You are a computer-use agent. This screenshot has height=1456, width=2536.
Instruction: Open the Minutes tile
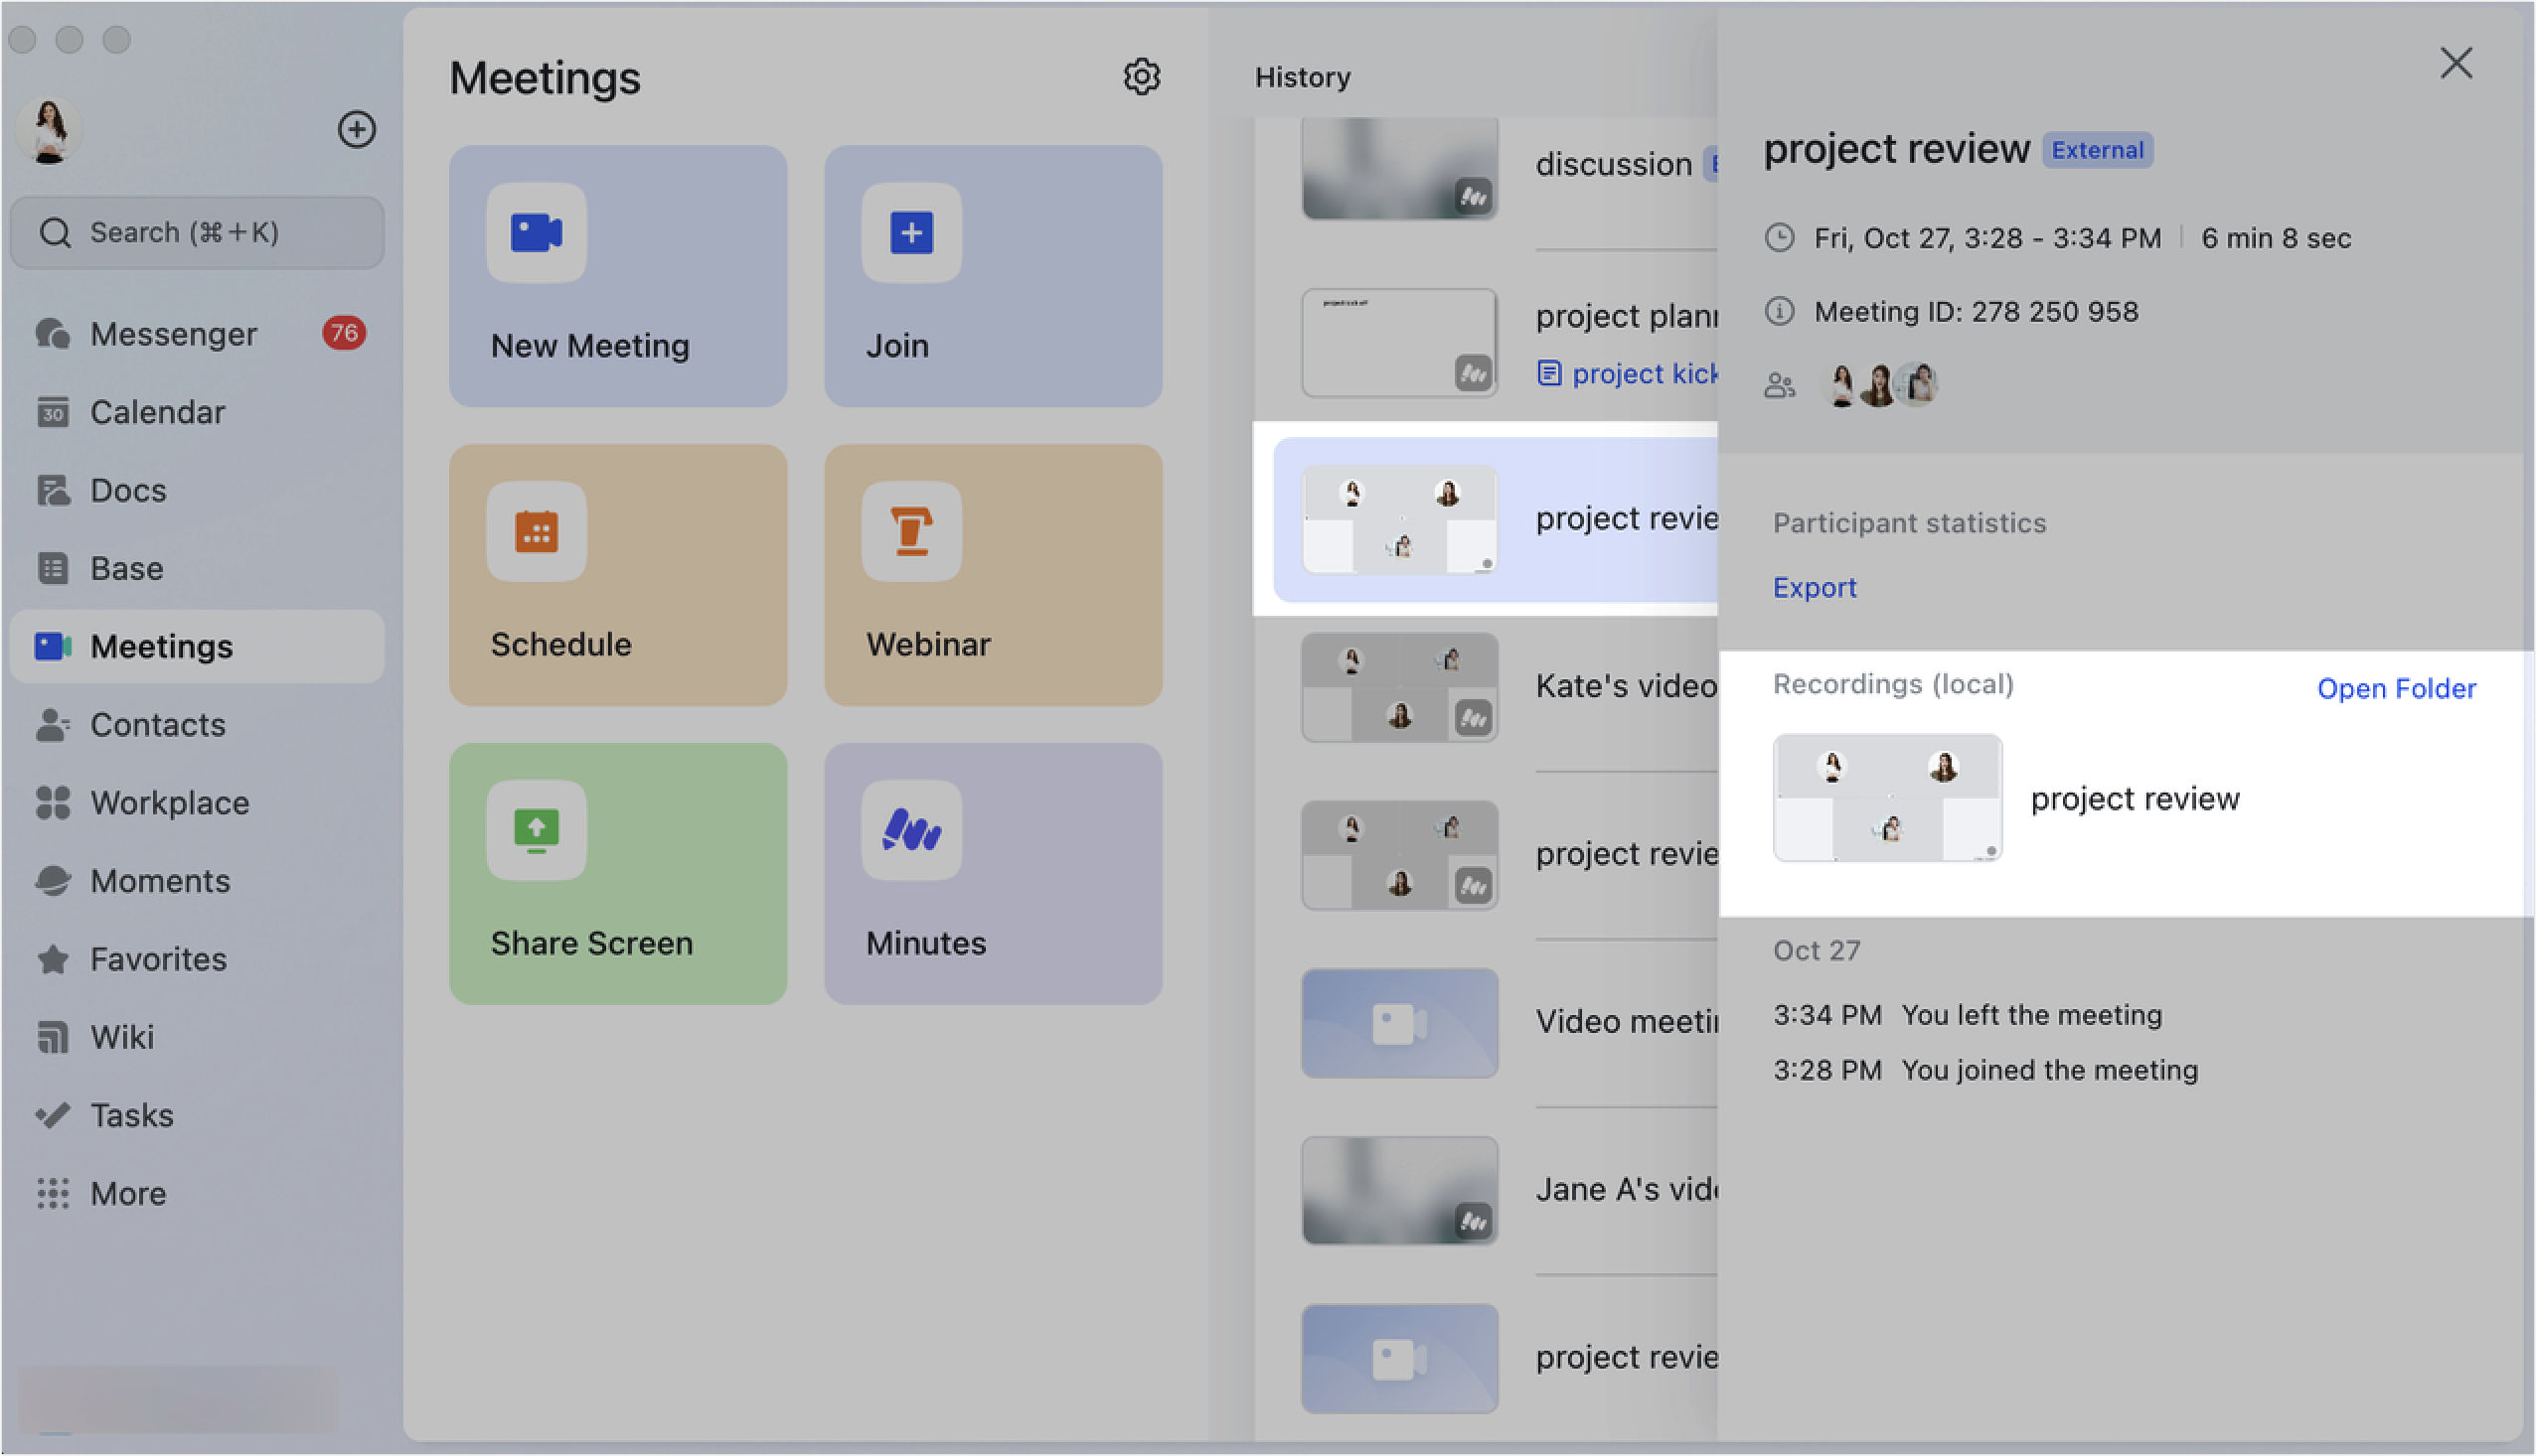(992, 873)
